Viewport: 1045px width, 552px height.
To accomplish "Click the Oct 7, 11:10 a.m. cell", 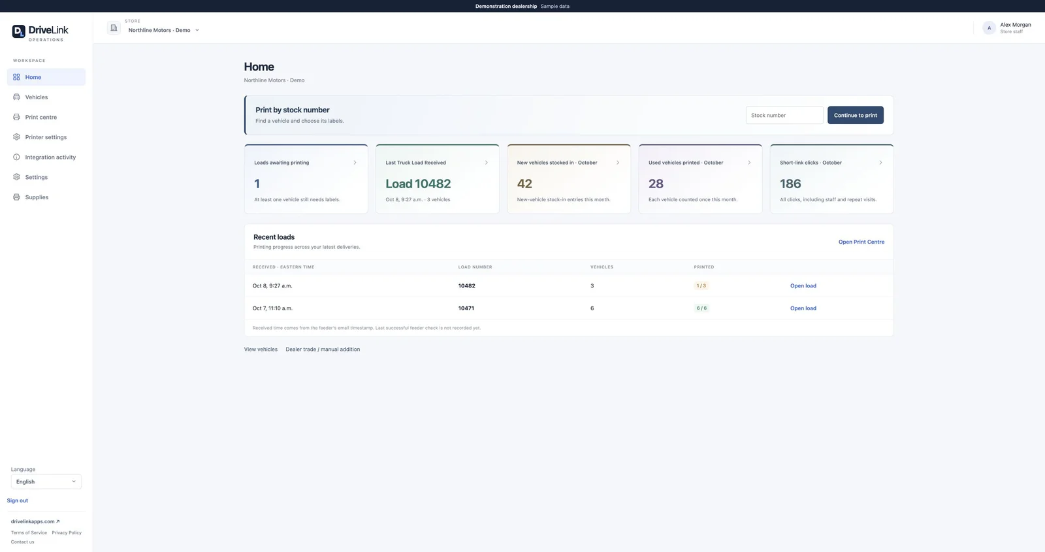I will tap(272, 308).
